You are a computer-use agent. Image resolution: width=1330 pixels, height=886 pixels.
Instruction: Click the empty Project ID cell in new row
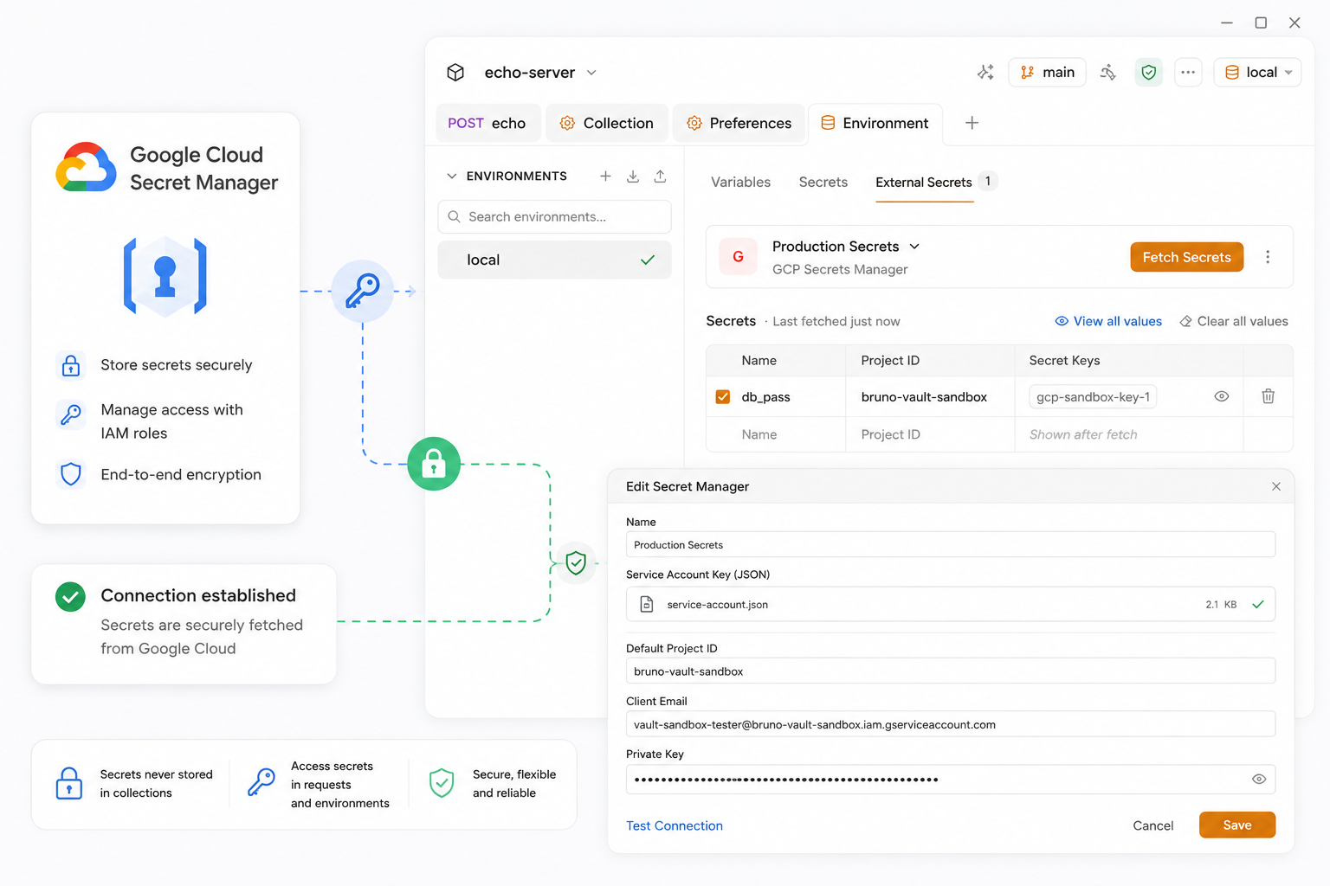[x=930, y=435]
